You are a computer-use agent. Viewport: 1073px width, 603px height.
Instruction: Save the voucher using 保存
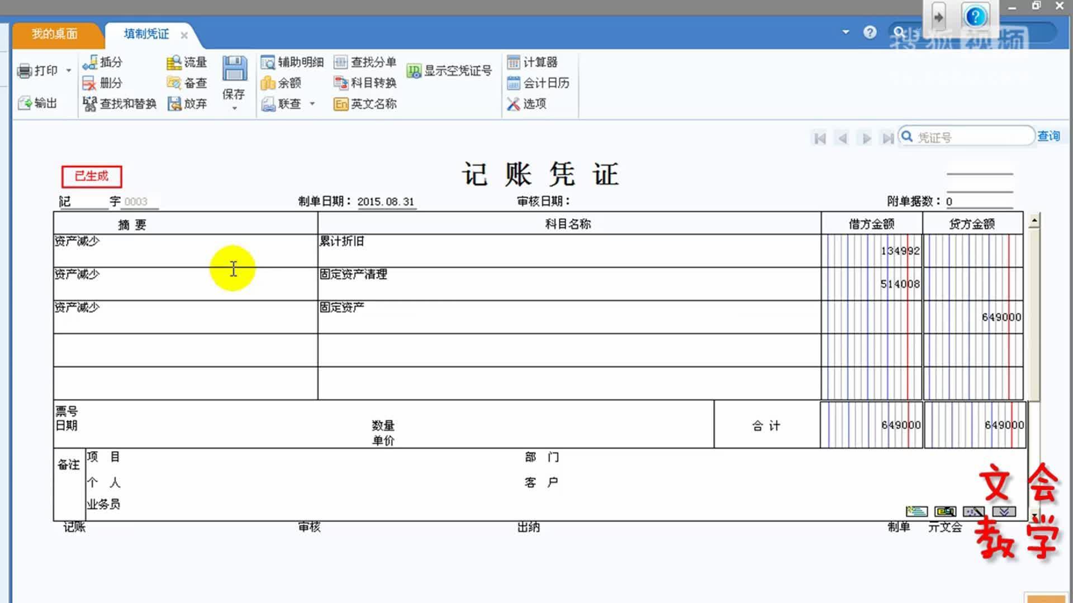(x=234, y=73)
